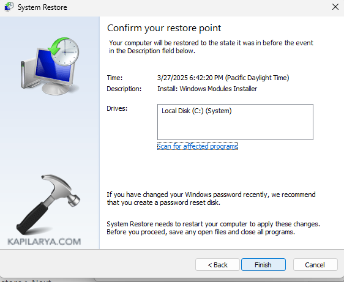Screen dimensions: 344x282
Task: Click the Description label
Action: [124, 89]
